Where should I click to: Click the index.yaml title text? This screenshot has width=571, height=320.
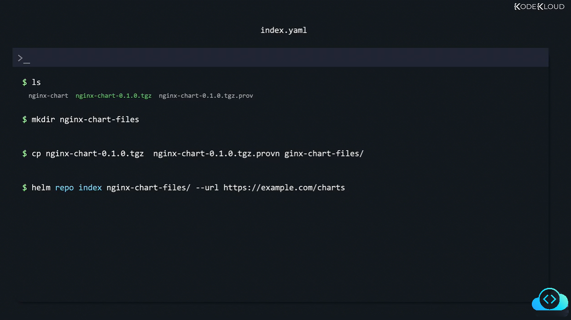[x=284, y=30]
